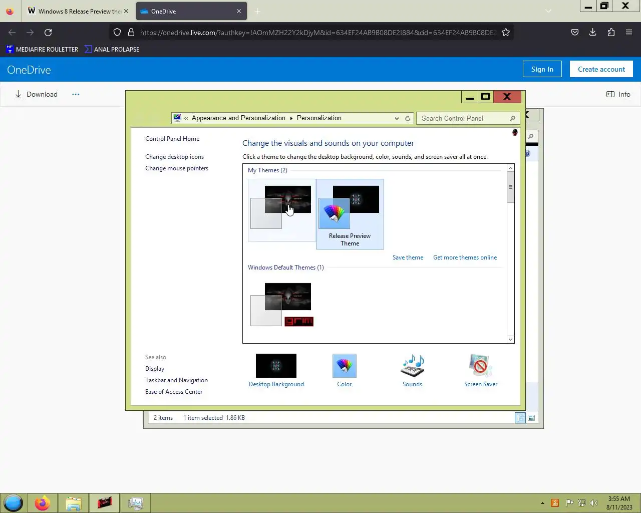
Task: Click the Java update tray icon
Action: (555, 503)
